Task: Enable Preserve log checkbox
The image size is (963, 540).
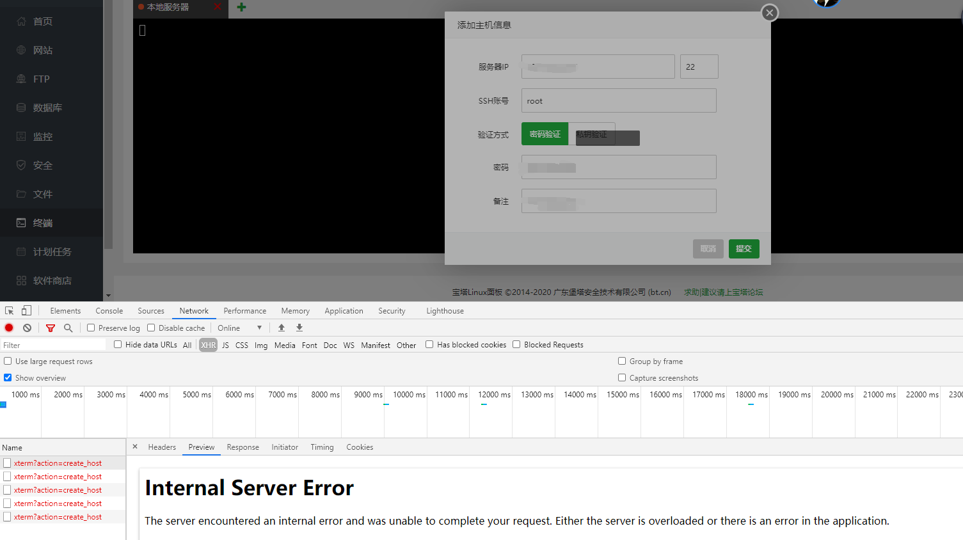Action: point(91,328)
